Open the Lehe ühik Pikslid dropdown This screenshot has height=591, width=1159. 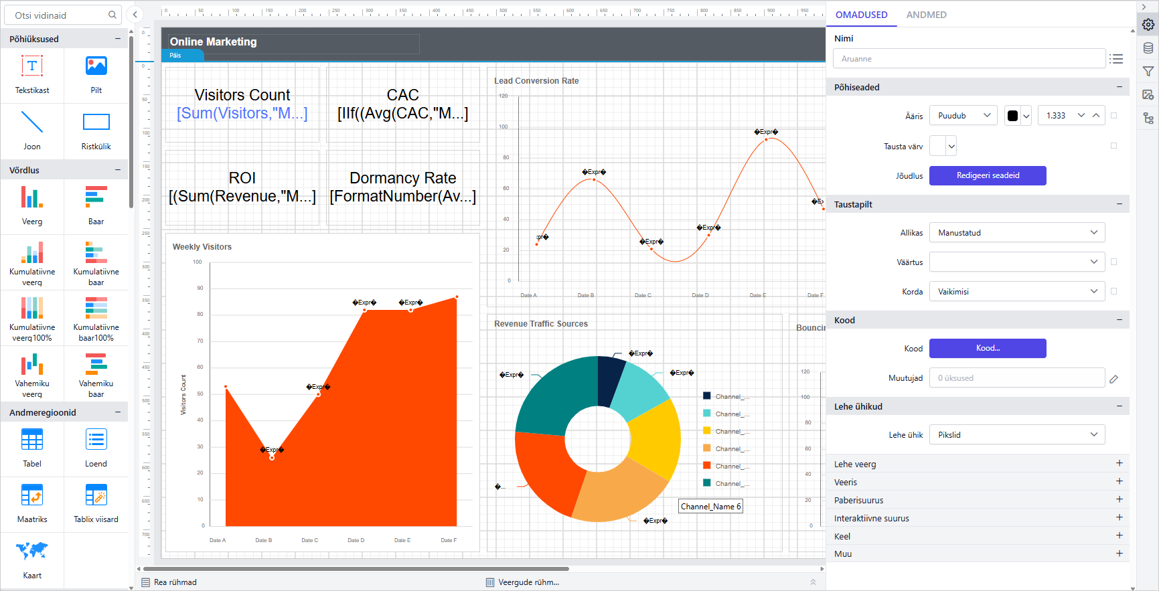click(x=1017, y=435)
